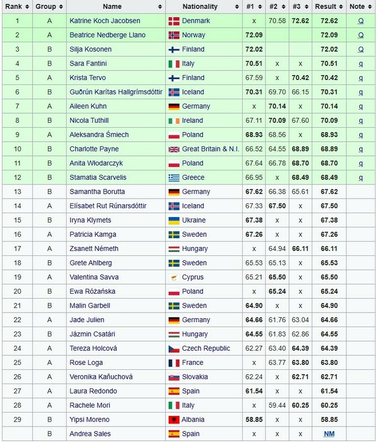
Task: Open Anita Włodarczyk's article link
Action: tap(96, 163)
